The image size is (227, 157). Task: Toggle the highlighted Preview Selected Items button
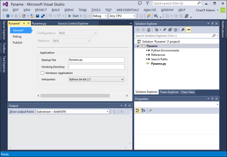click(x=188, y=30)
